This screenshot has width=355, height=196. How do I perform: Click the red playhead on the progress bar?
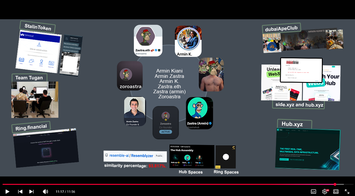(335, 184)
